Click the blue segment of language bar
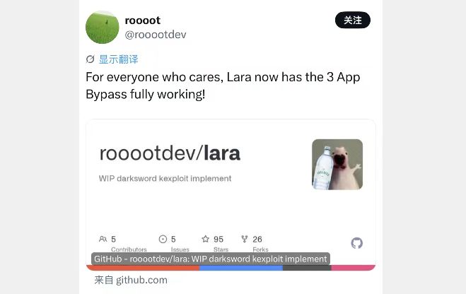 [241, 268]
